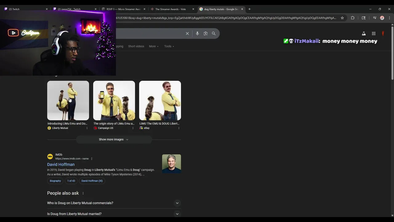Open more options for Liberty Mutual image
The height and width of the screenshot is (222, 394).
coord(87,128)
